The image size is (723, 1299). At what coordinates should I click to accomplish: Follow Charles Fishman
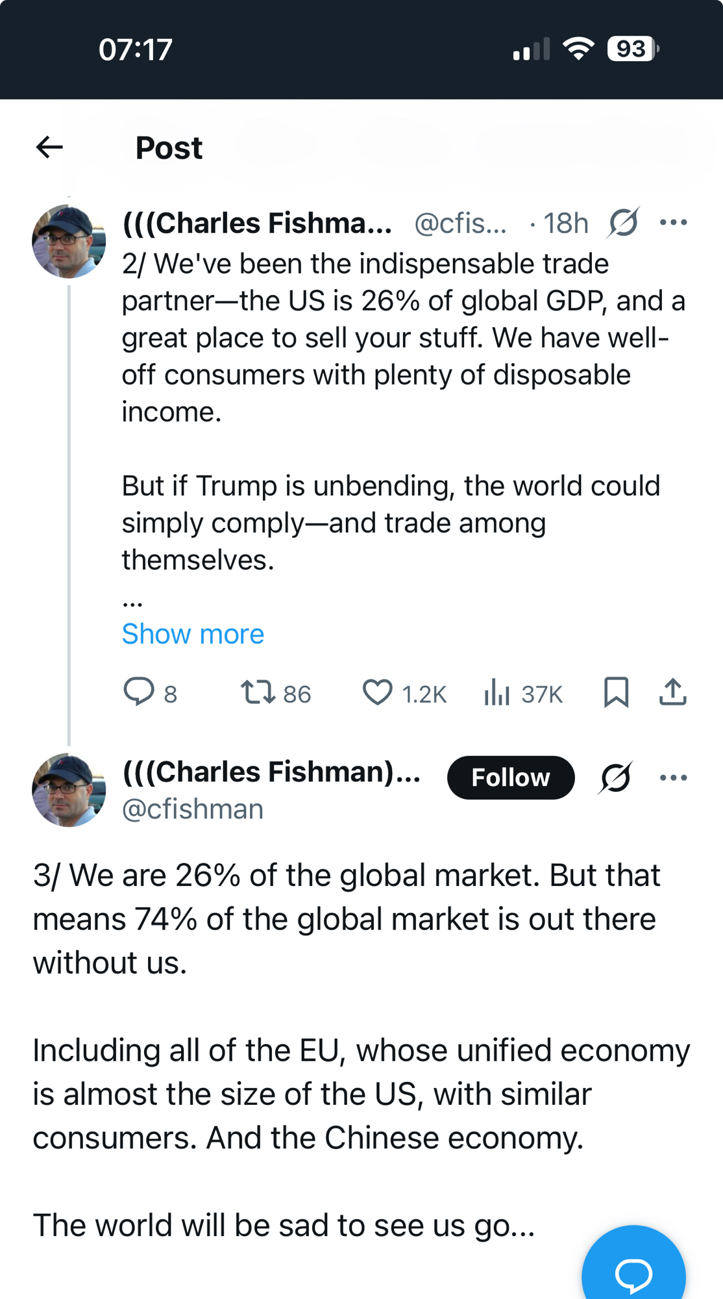510,777
